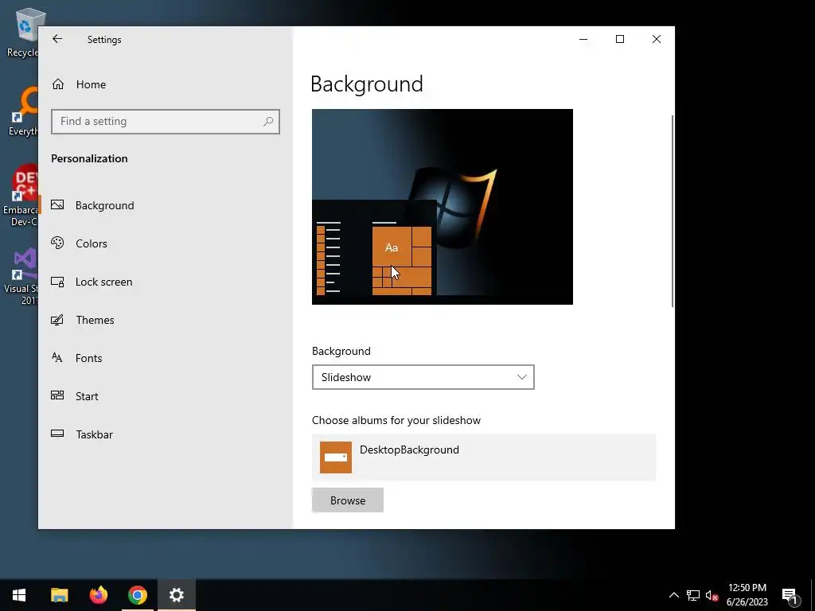
Task: Click the orange DesktopBackground folder icon
Action: (x=336, y=457)
